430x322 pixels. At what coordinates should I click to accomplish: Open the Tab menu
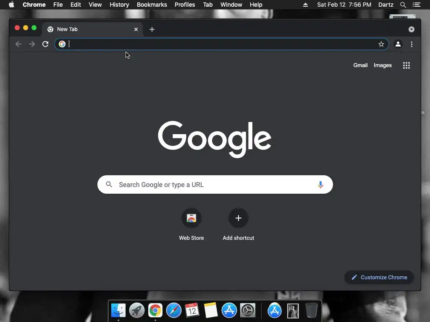207,5
